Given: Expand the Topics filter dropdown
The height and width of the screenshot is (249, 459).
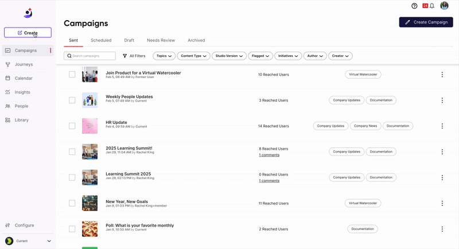Looking at the screenshot, I should pos(164,56).
